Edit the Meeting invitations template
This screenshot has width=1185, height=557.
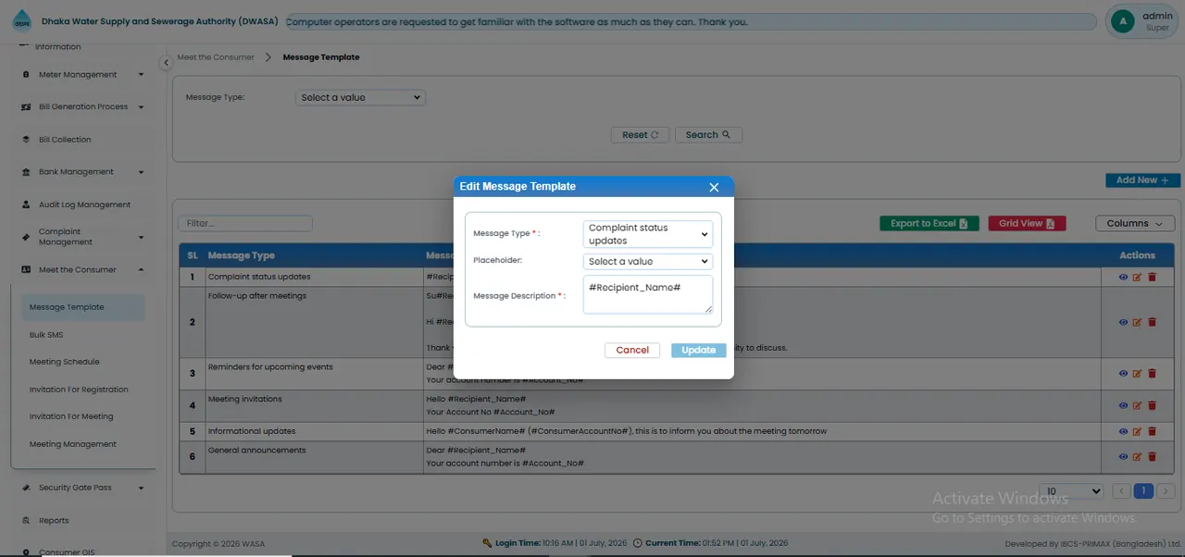(x=1138, y=405)
